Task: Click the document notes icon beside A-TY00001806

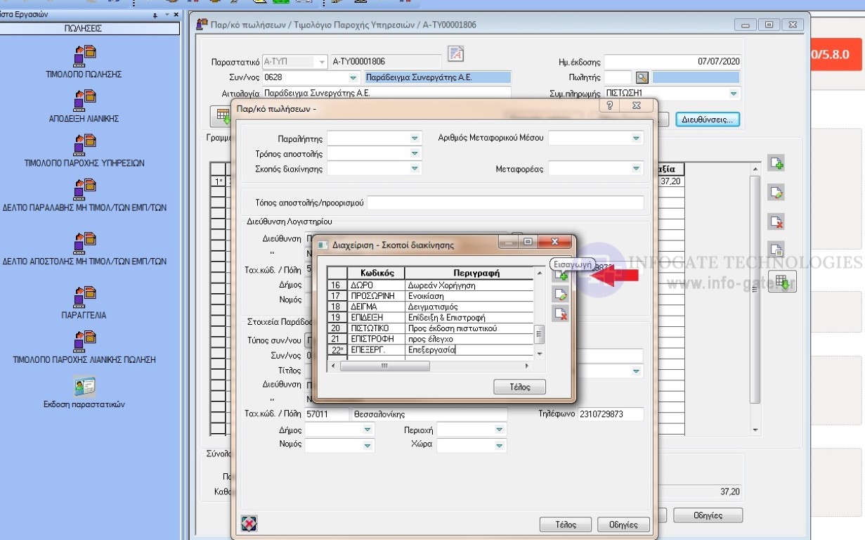Action: coord(455,54)
